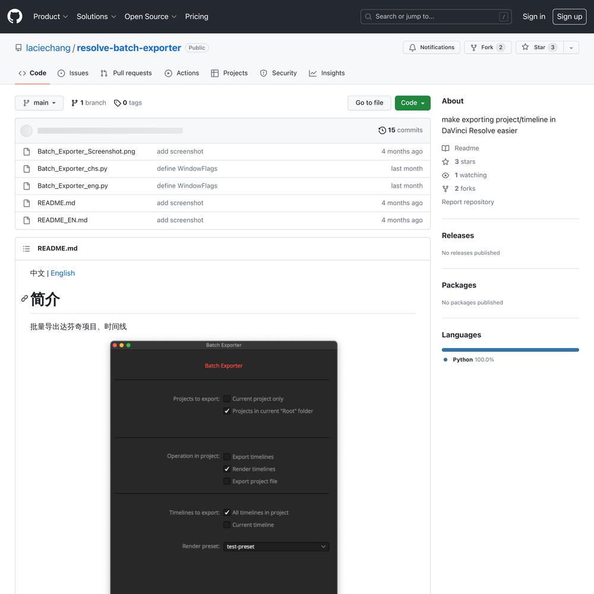
Task: Click the GitHub Octocat logo
Action: coord(15,16)
